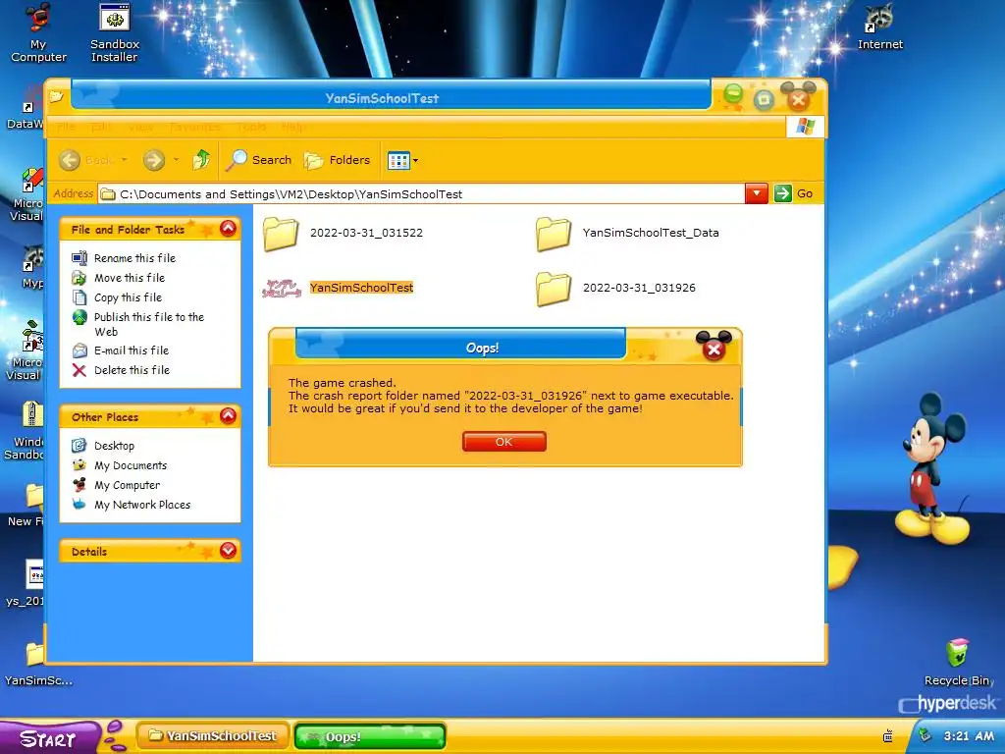Click the Move this file icon
This screenshot has width=1005, height=754.
click(x=79, y=278)
